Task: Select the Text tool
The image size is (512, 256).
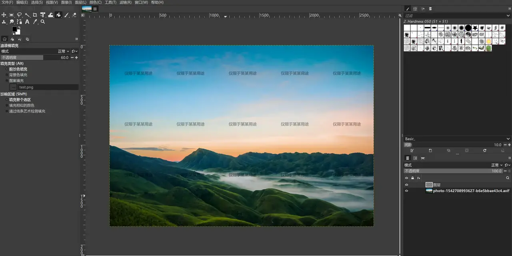Action: [27, 22]
